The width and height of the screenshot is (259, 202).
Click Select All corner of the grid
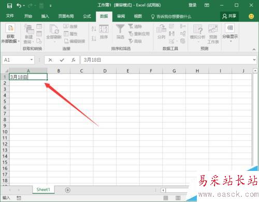click(x=5, y=71)
